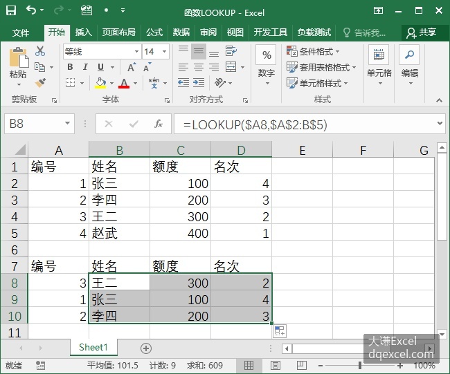Click the fx Insert Function button
Screen dimensions: 450x374
[x=159, y=124]
